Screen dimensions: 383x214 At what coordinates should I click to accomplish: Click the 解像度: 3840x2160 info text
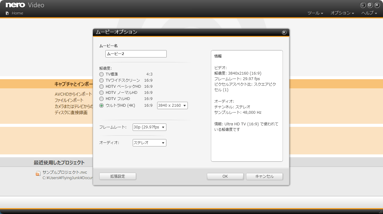238,73
